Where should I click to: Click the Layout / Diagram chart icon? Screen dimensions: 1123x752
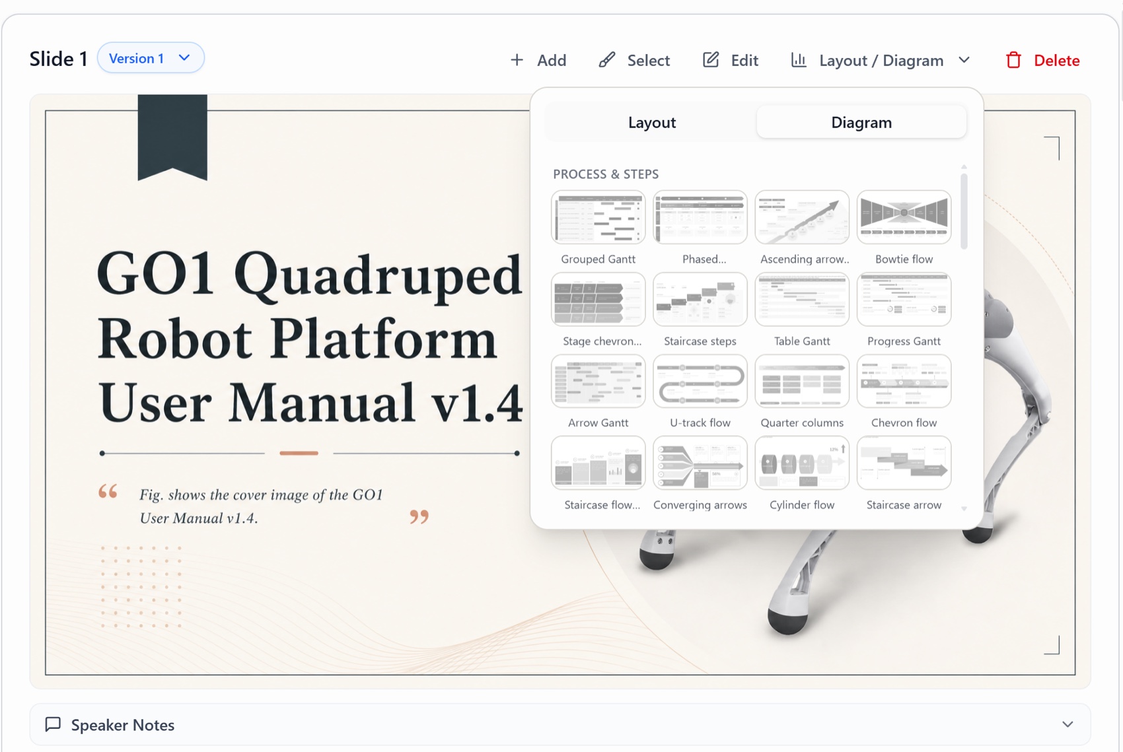click(x=799, y=60)
